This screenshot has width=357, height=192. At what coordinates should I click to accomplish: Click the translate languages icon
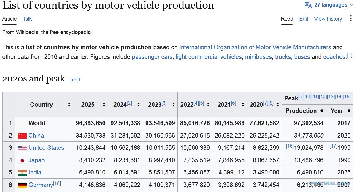coord(308,5)
